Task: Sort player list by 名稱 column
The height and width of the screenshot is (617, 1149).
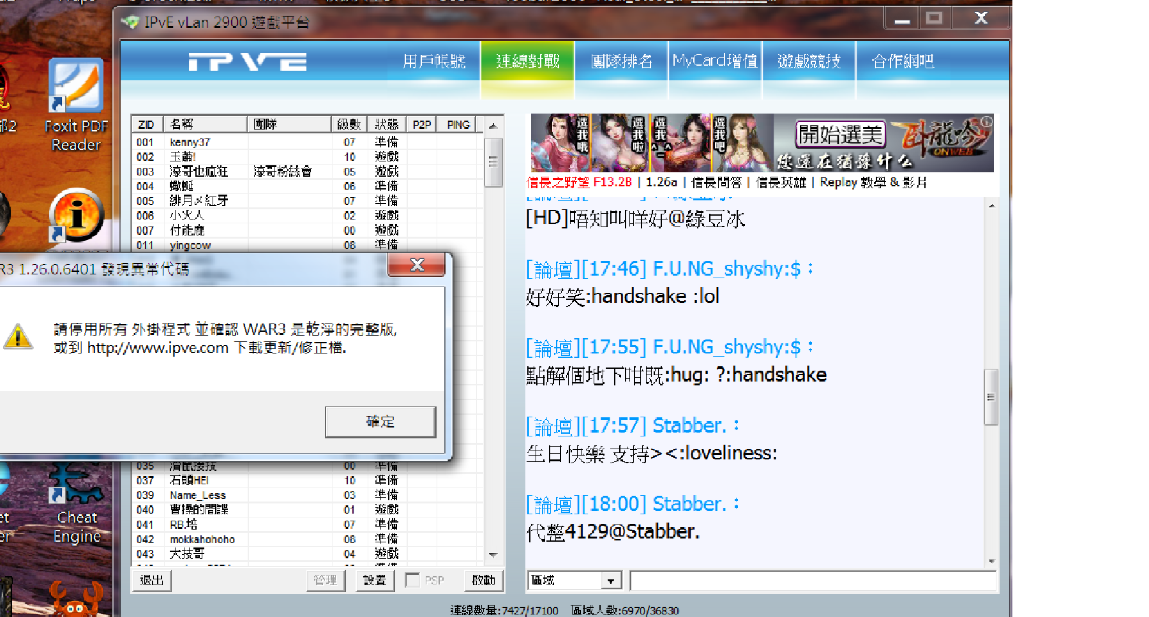Action: coord(205,124)
